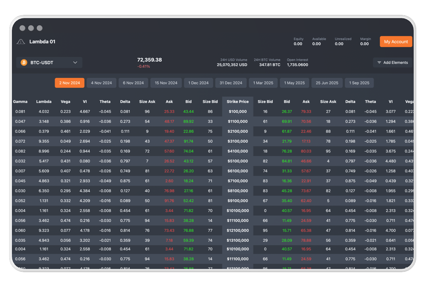Click the Open Interest value 1,735.0600
This screenshot has height=285, width=432.
pos(297,65)
